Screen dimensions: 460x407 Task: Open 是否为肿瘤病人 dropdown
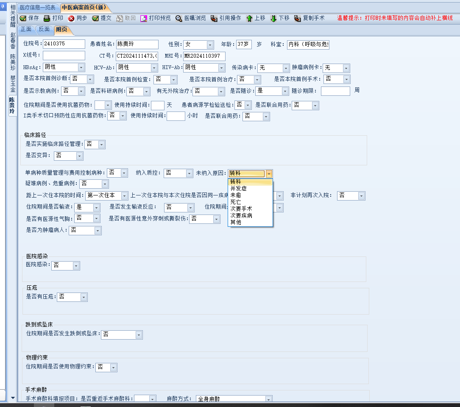pyautogui.click(x=98, y=231)
